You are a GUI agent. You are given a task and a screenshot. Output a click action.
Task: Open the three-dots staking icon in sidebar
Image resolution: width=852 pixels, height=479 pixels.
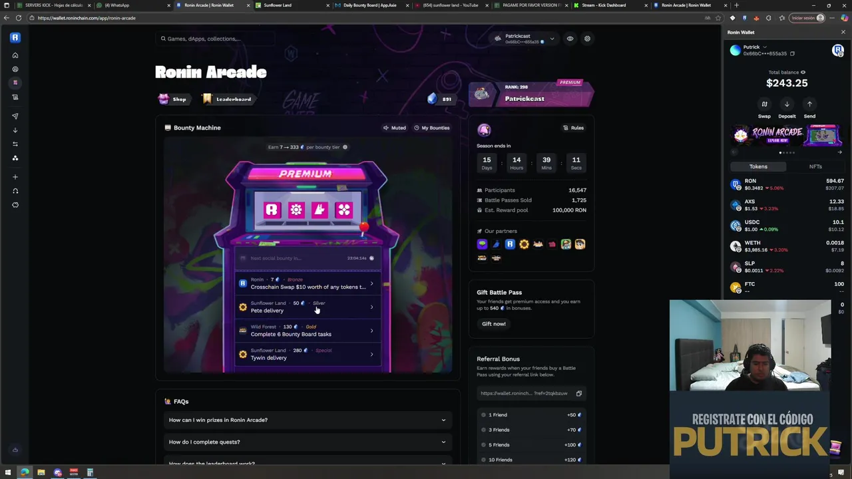click(x=15, y=158)
